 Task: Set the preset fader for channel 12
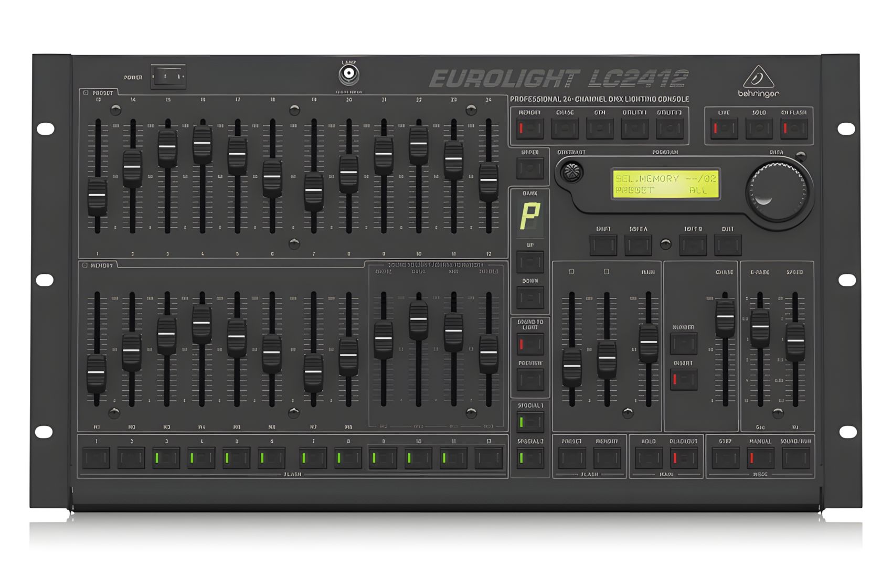coord(489,183)
